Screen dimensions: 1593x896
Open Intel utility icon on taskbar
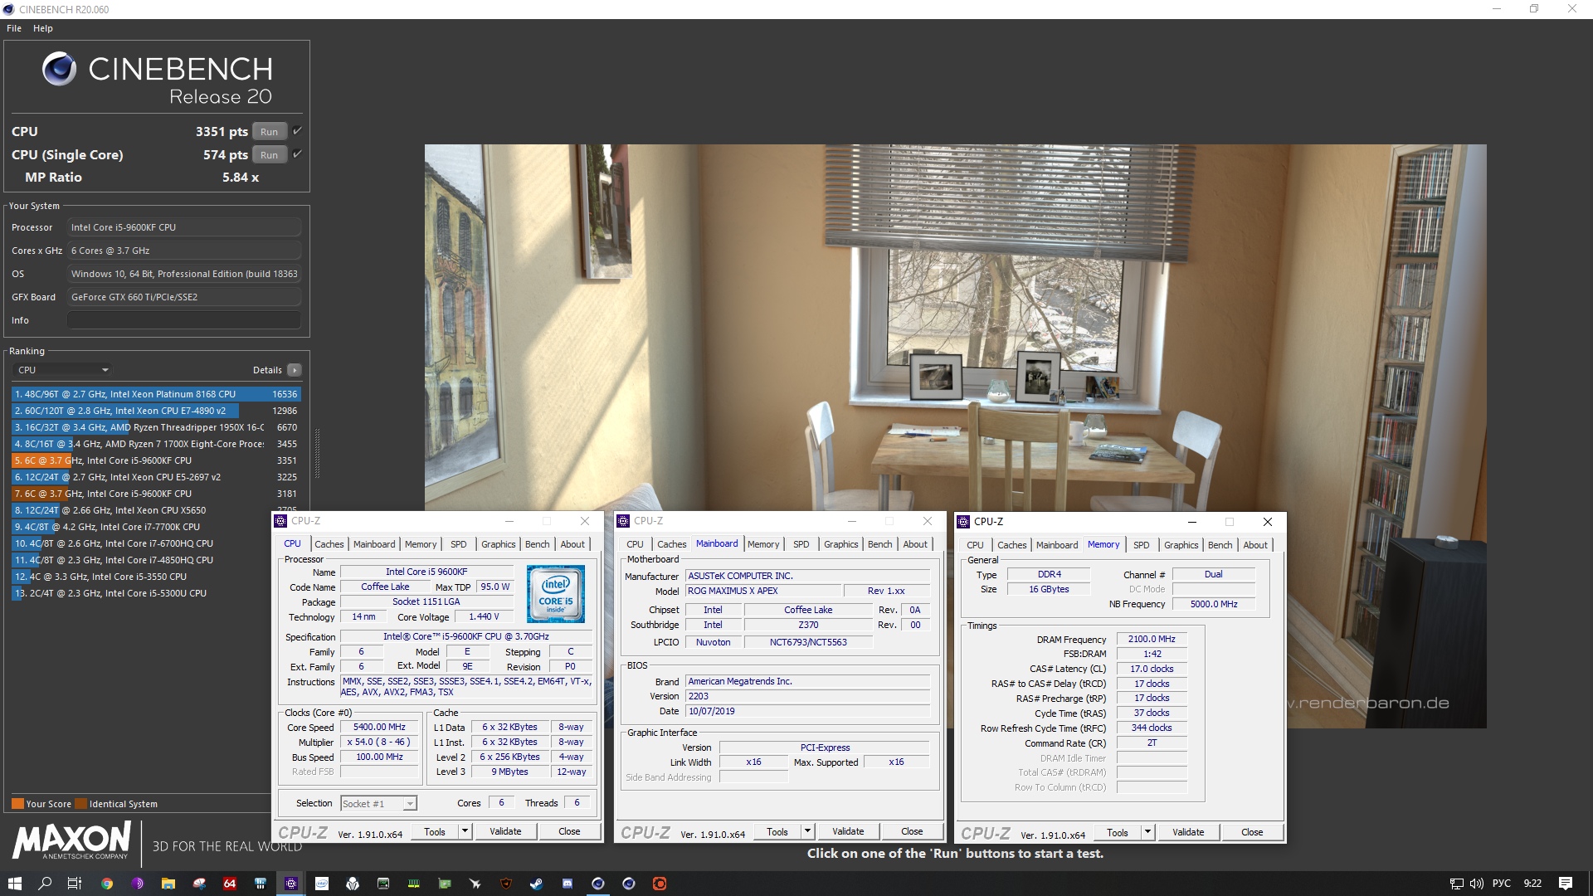click(x=322, y=884)
